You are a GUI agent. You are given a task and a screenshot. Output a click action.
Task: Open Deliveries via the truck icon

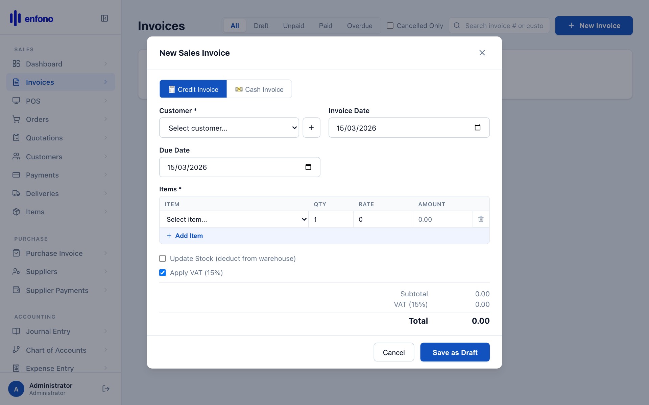17,193
